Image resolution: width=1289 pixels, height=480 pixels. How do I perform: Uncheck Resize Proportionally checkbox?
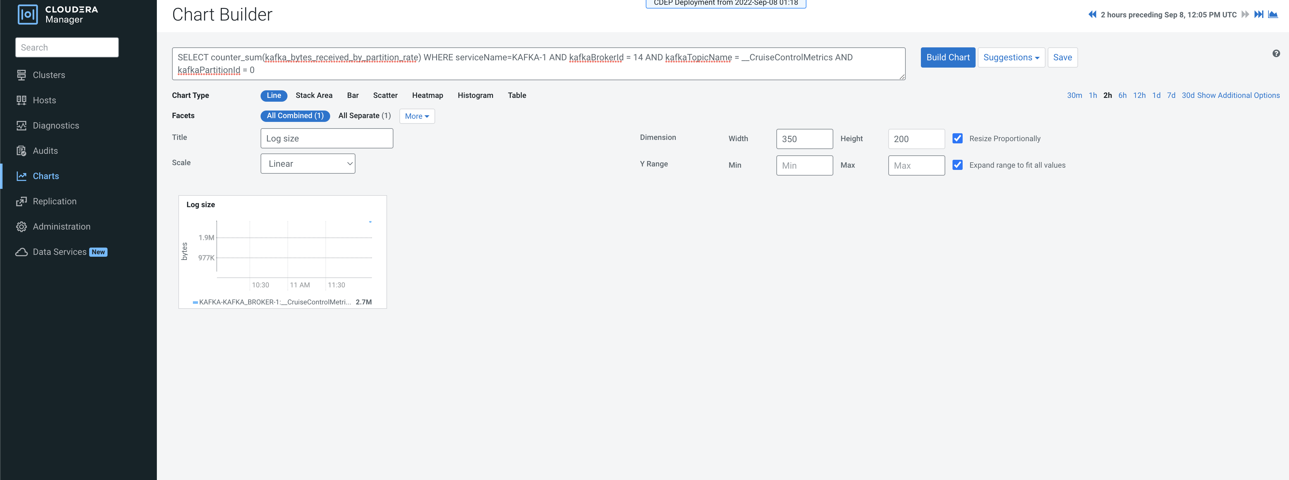tap(957, 138)
